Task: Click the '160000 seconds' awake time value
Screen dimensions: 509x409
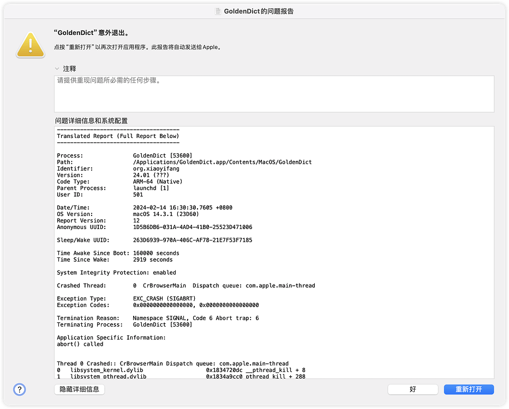Action: point(156,253)
